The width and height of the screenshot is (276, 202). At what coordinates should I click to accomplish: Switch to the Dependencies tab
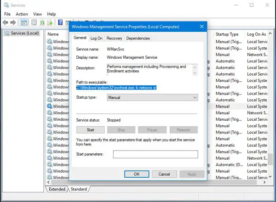point(138,38)
